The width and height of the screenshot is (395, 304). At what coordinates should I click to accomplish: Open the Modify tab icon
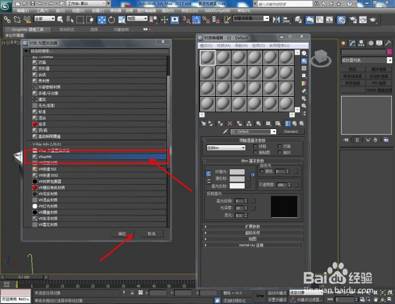(352, 43)
